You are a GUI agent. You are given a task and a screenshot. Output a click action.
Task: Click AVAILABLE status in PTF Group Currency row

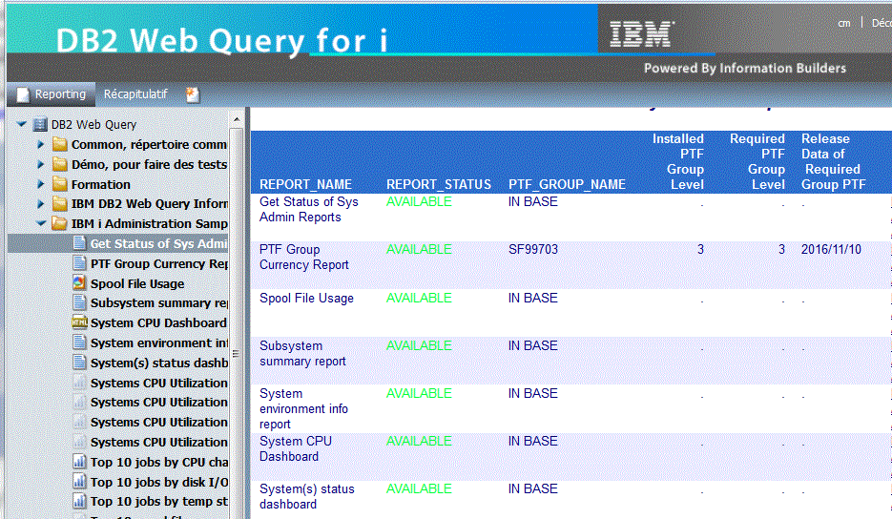click(x=419, y=249)
